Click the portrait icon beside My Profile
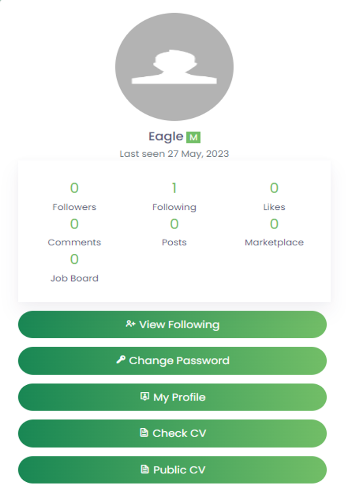 tap(145, 396)
